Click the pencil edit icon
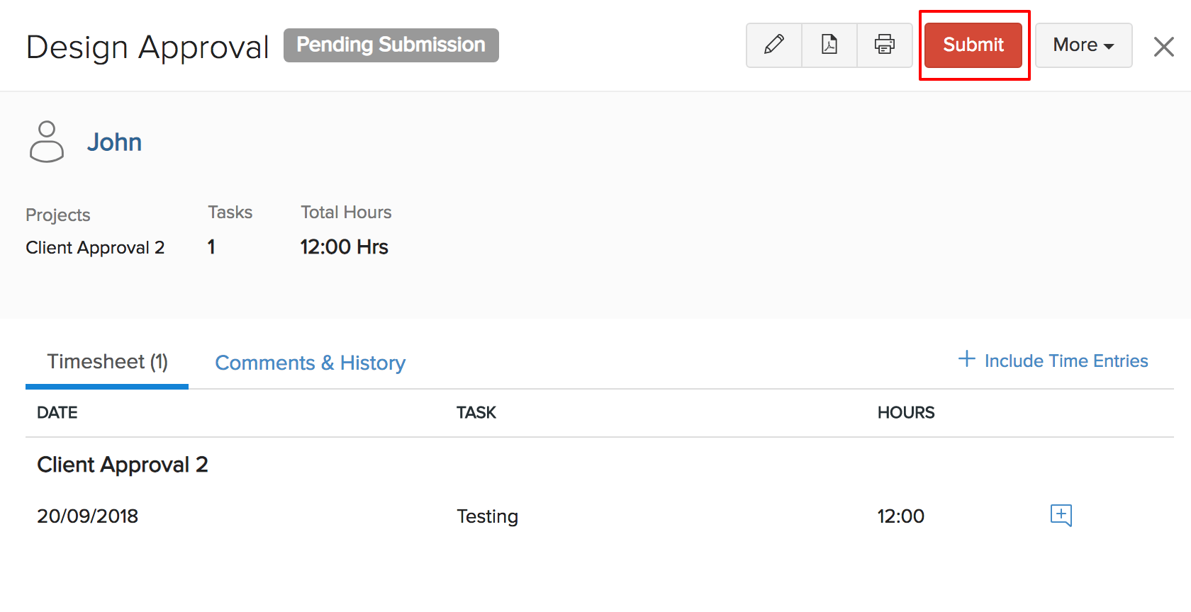 coord(773,45)
